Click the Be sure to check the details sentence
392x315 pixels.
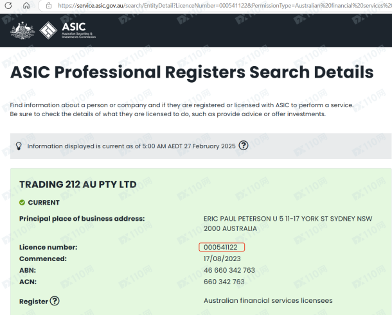(168, 114)
